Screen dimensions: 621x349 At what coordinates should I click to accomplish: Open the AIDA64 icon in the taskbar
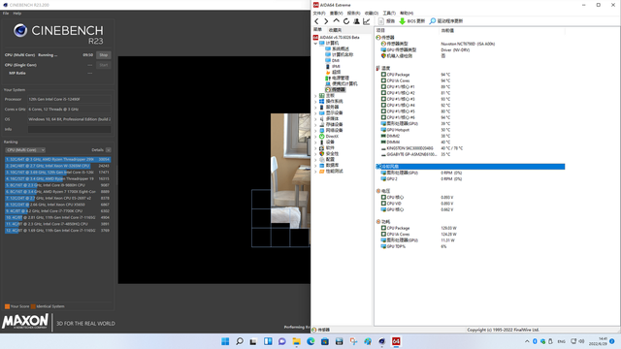[x=396, y=341]
